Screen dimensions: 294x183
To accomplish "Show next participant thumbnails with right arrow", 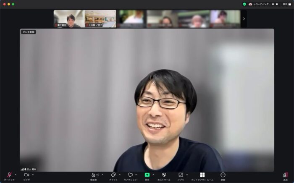I will pos(244,19).
